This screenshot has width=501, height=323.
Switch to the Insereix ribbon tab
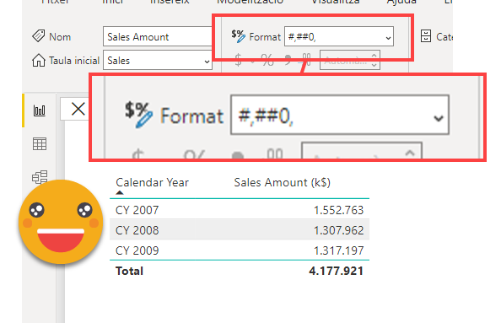click(170, 2)
